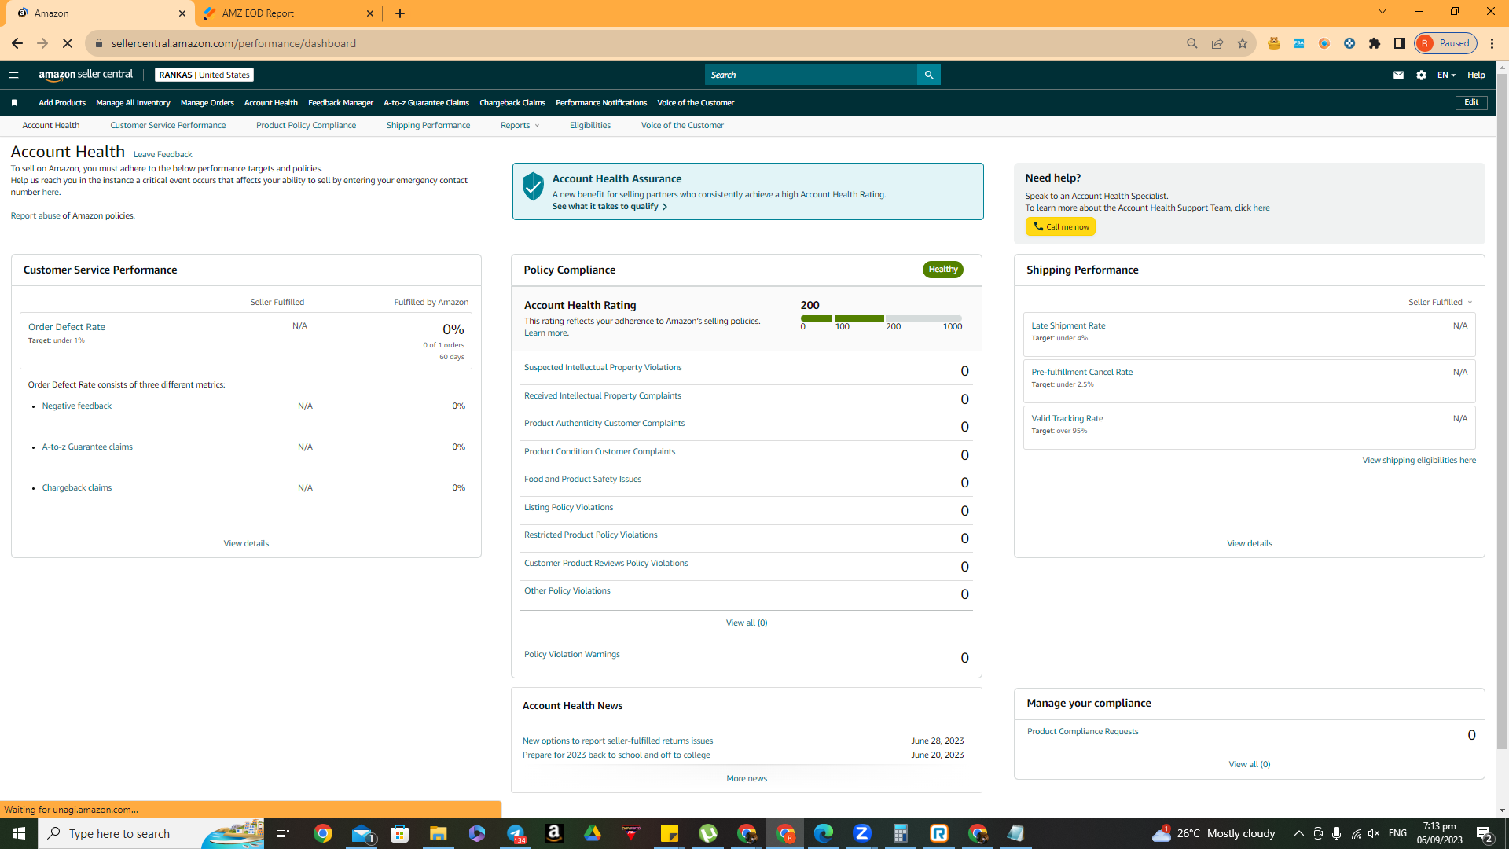Focus the Seller Central search field
Screen dimensions: 1509x849
[x=811, y=75]
